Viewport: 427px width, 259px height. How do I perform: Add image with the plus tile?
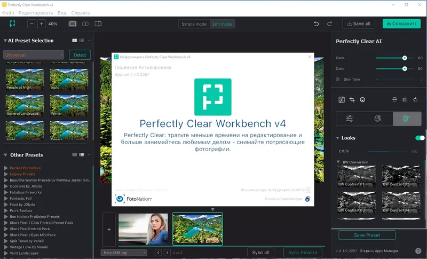pyautogui.click(x=109, y=229)
